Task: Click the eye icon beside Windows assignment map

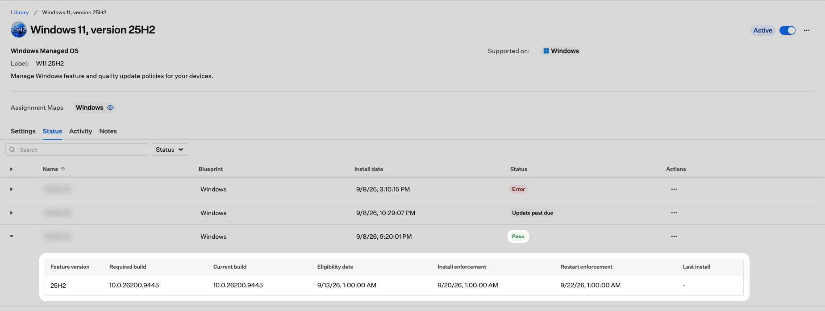Action: tap(110, 108)
